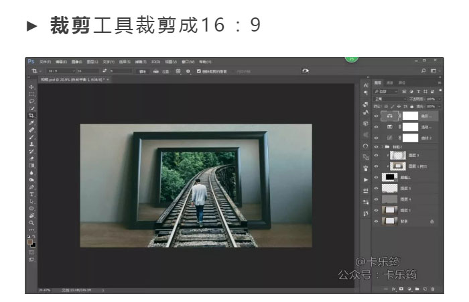Screen dimensions: 469x302
Task: Open the 文件(F) menu
Action: click(45, 62)
